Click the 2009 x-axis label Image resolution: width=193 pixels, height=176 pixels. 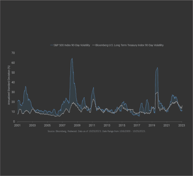click(x=77, y=125)
